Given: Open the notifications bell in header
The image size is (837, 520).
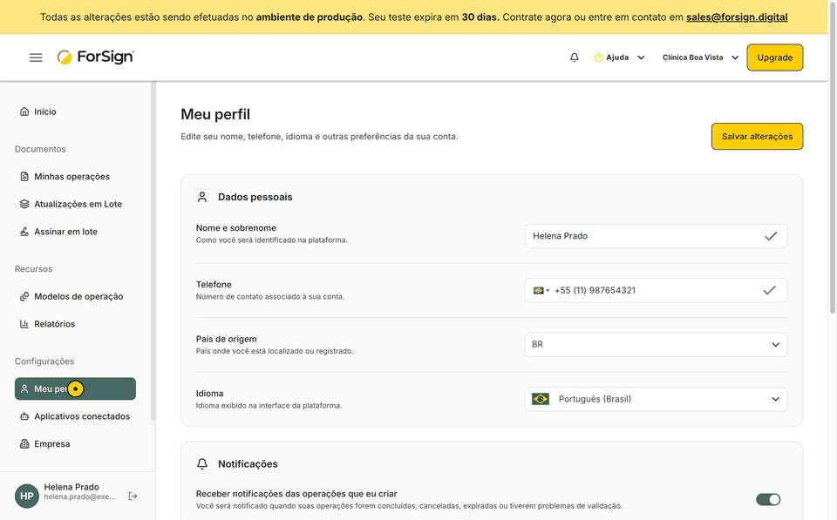Looking at the screenshot, I should [575, 57].
